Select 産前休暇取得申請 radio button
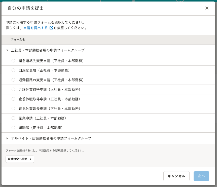Screen dimensions: 217x187 [13, 99]
